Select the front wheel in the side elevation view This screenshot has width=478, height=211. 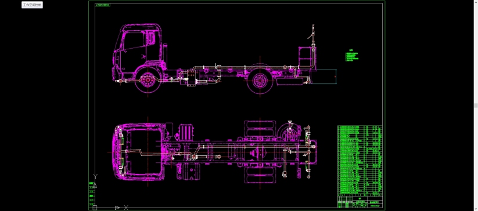click(148, 81)
